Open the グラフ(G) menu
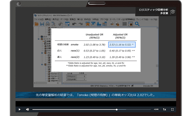This screenshot has height=116, width=192. click(x=104, y=19)
